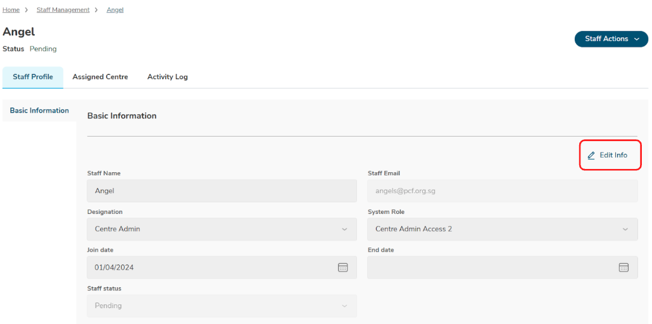Click the Join date field value

115,268
